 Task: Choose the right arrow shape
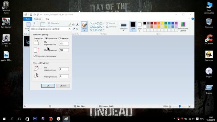point(101,30)
